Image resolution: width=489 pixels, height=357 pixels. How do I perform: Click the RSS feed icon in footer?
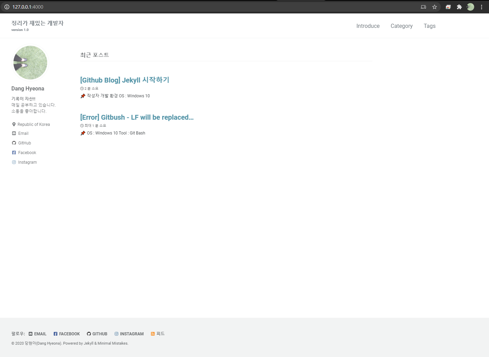[x=153, y=334]
